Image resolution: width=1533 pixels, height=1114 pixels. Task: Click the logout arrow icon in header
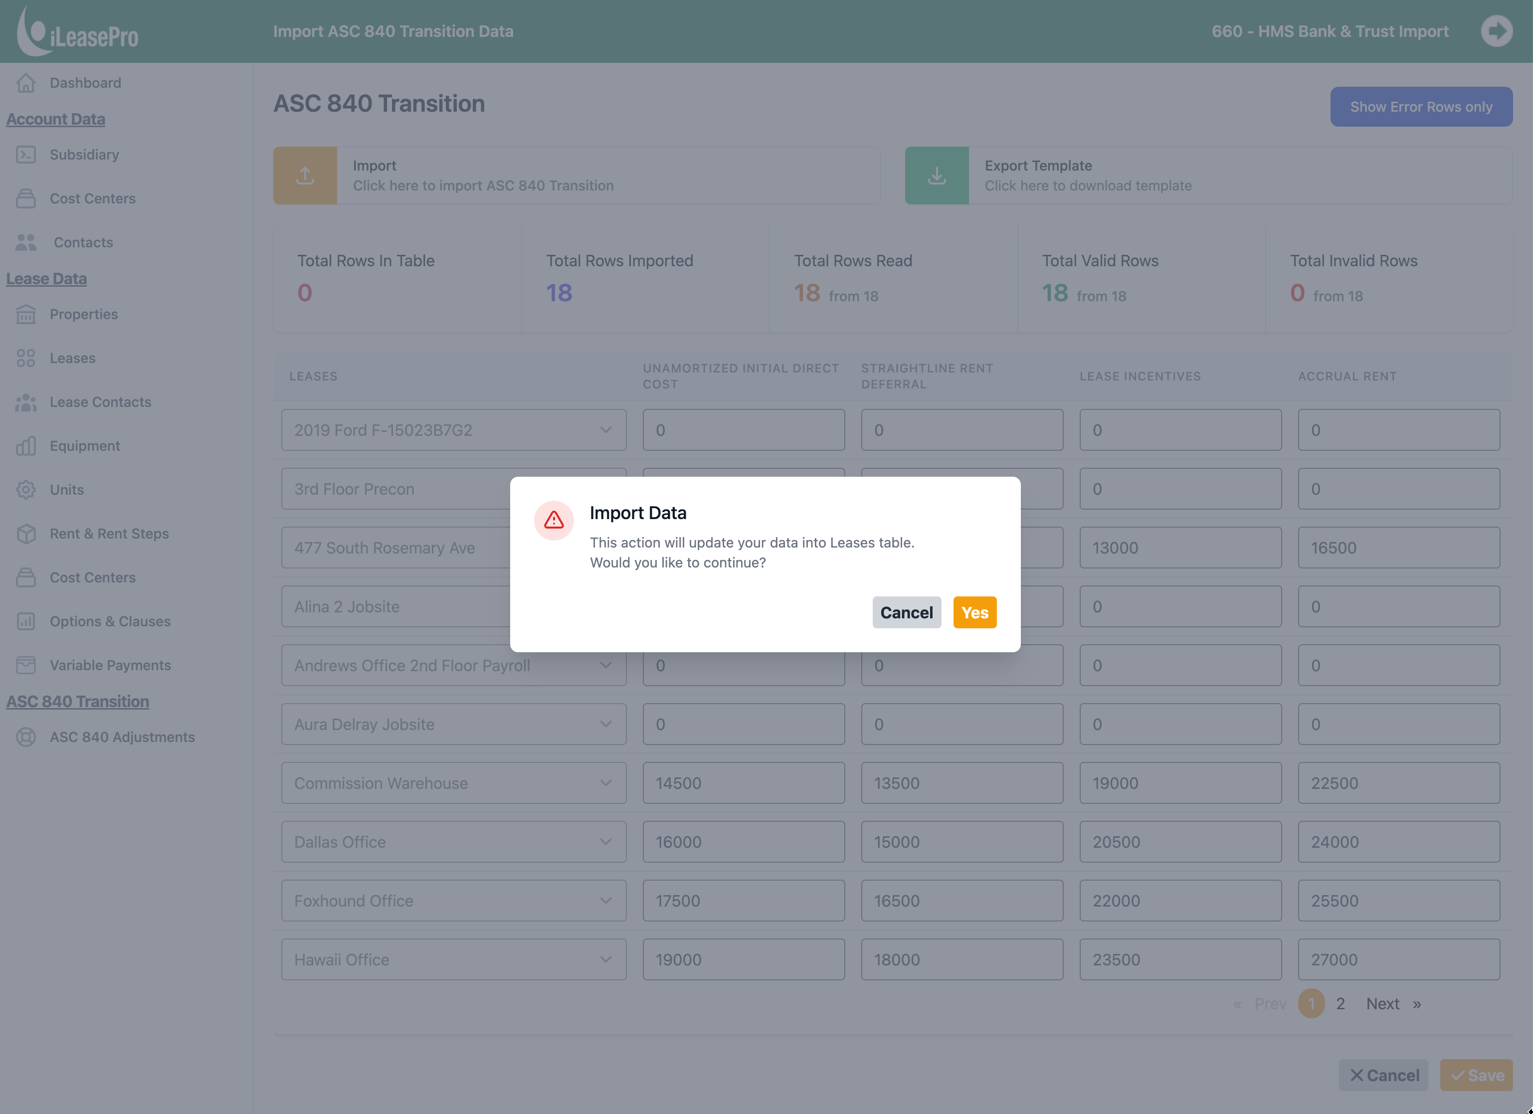[x=1497, y=31]
